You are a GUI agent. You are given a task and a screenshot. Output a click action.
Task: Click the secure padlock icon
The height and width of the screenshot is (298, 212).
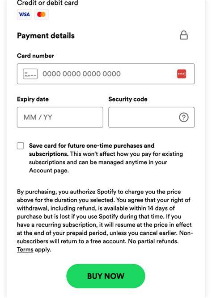183,35
